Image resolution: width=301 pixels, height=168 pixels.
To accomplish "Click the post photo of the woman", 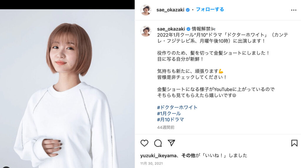I will coord(67,89).
